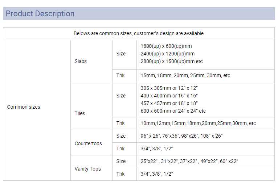Click the 1800(up) x 600(up)mm slab size

point(166,46)
